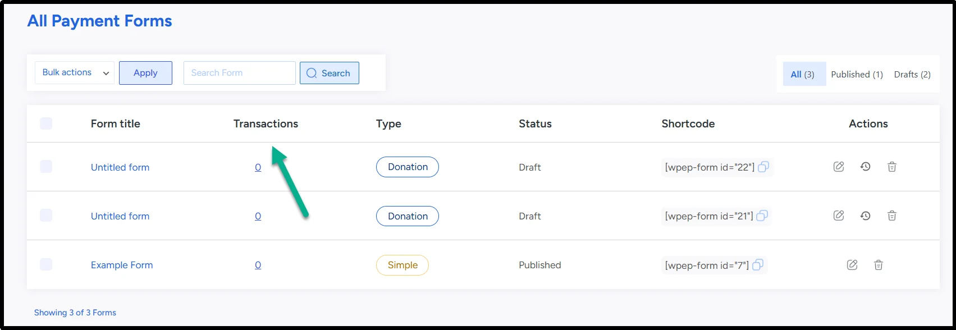Select the Example Form checkbox

coord(46,264)
